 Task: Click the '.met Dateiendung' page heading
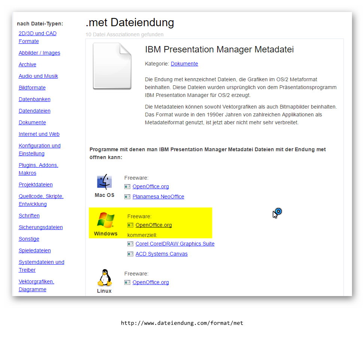tap(130, 23)
